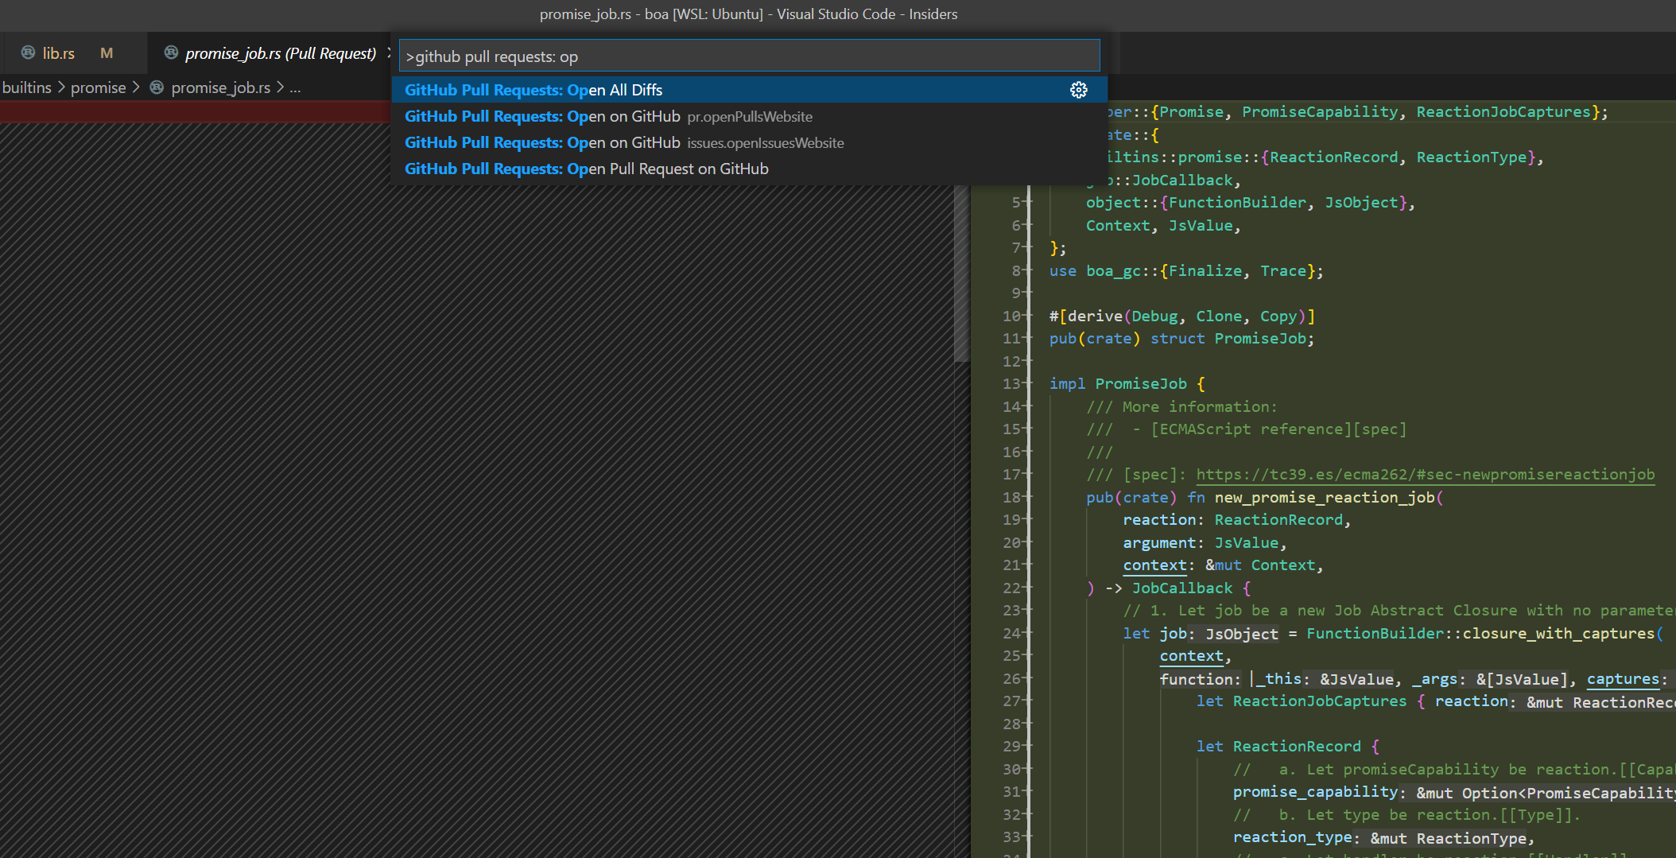Click the Rust icon on promise_job.rs tab
1676x858 pixels.
coord(171,53)
